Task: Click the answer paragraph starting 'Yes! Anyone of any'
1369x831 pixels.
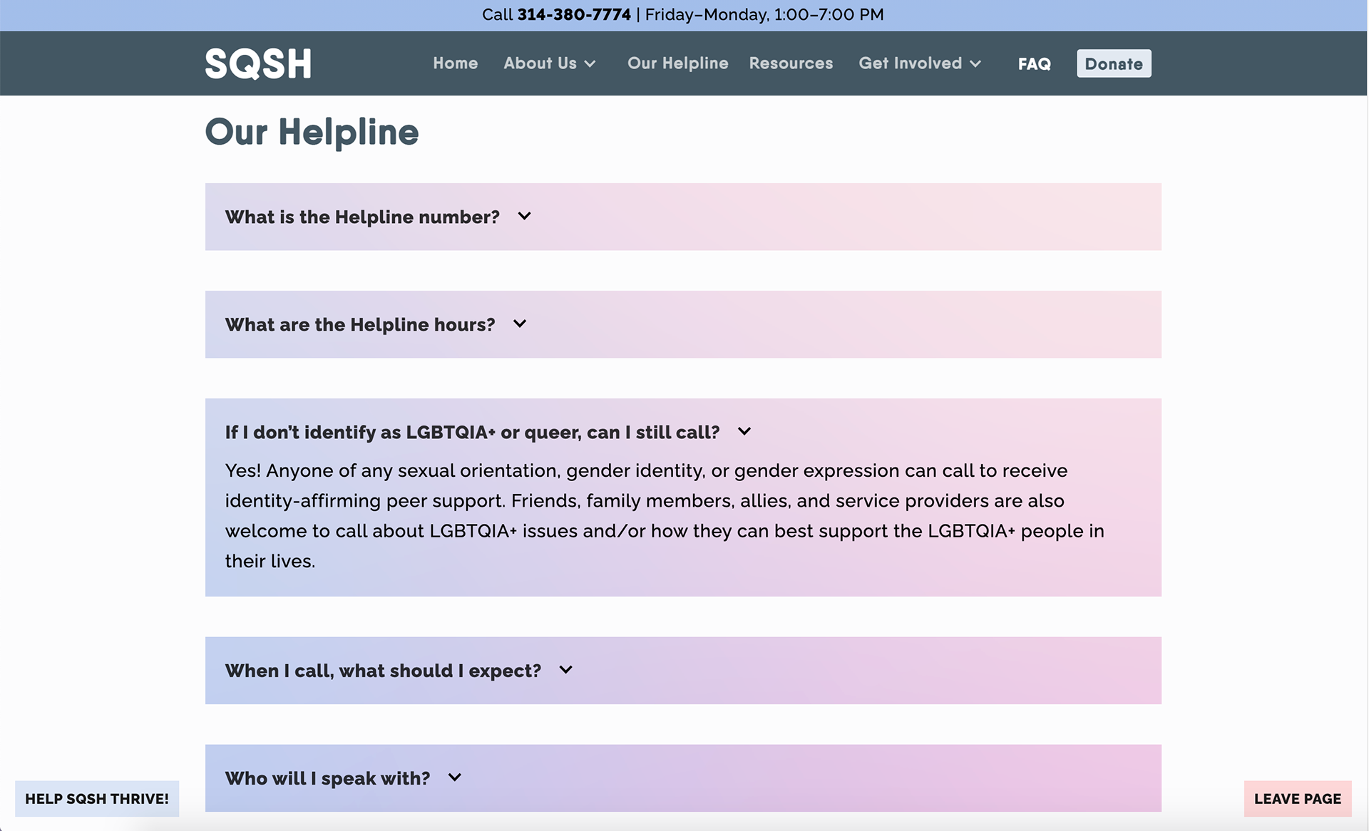Action: coord(665,516)
